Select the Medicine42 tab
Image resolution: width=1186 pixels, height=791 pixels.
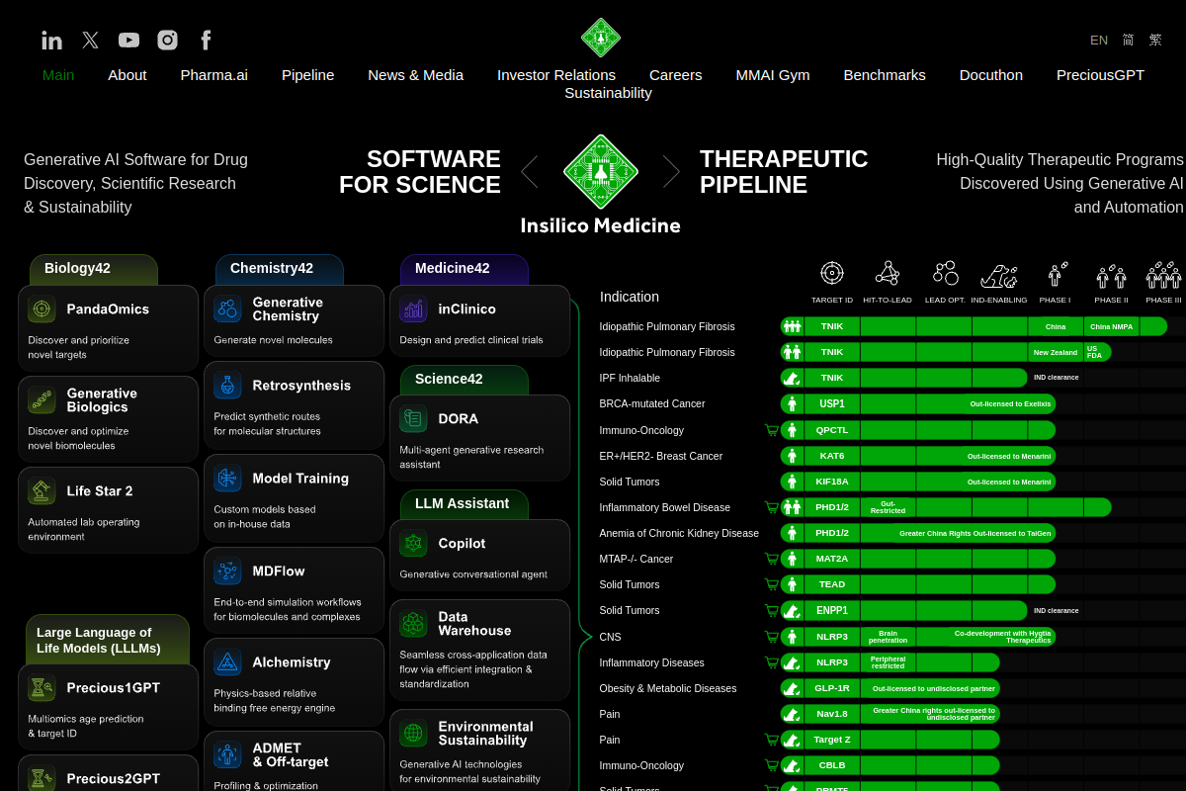point(465,270)
